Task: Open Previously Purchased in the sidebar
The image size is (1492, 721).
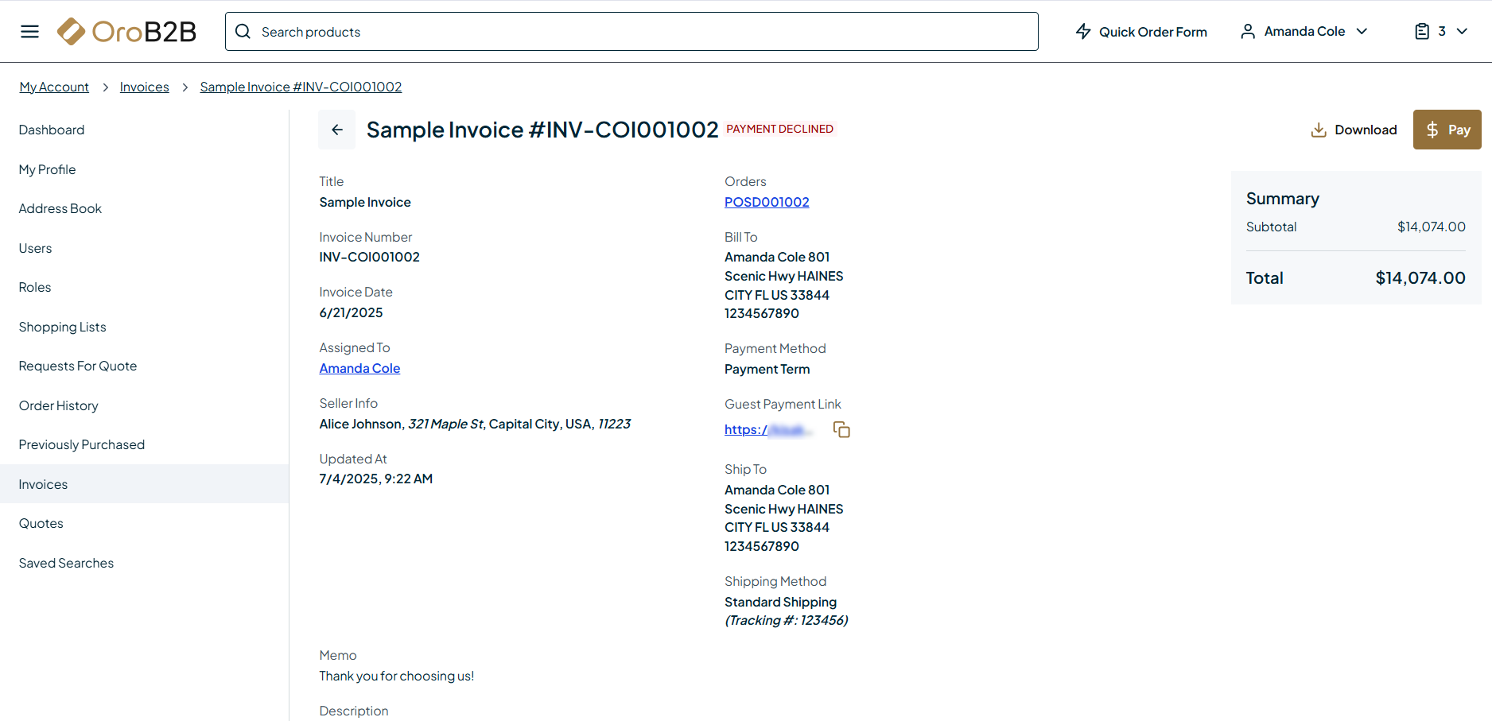Action: 82,444
